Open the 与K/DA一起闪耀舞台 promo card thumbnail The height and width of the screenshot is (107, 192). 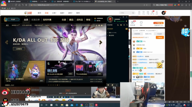coord(25,72)
